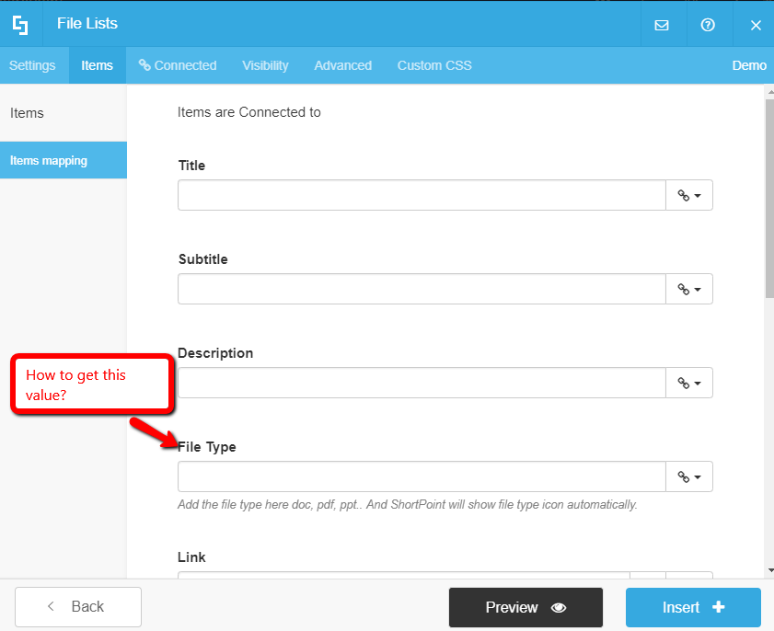
Task: Select Items mapping in the sidebar
Action: click(x=48, y=160)
